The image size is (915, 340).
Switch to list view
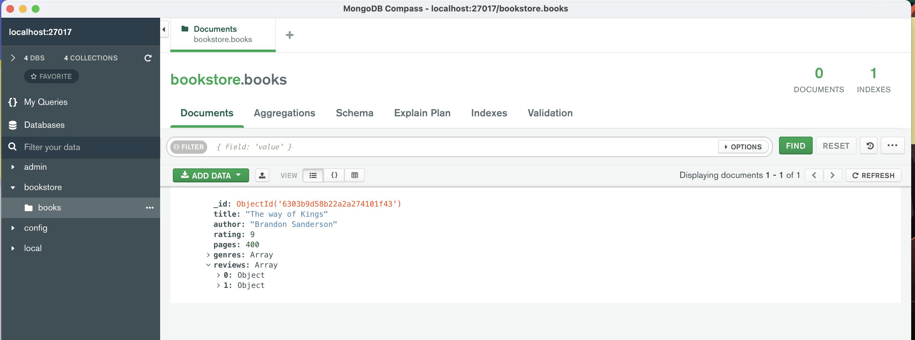click(313, 175)
